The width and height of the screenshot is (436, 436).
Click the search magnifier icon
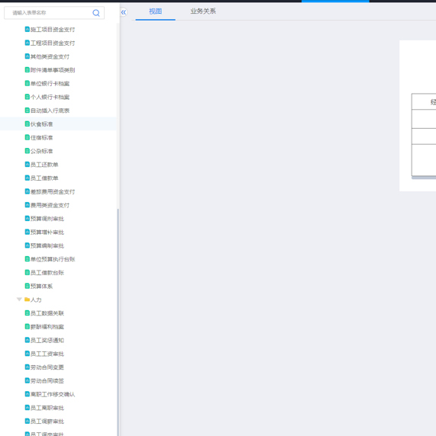click(x=96, y=13)
